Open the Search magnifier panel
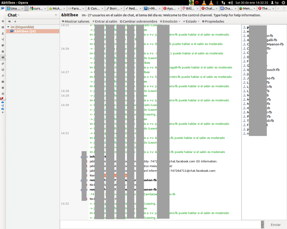287x229 pixels. point(3,75)
